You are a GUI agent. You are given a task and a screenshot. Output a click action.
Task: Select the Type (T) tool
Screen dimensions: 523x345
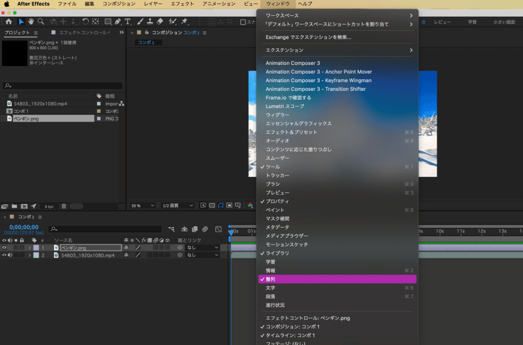(128, 21)
